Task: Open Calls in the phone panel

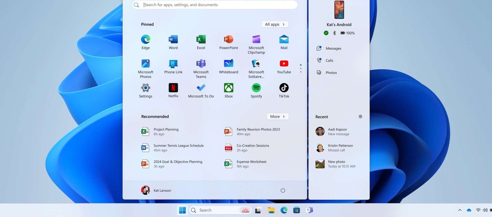Action: coord(325,60)
